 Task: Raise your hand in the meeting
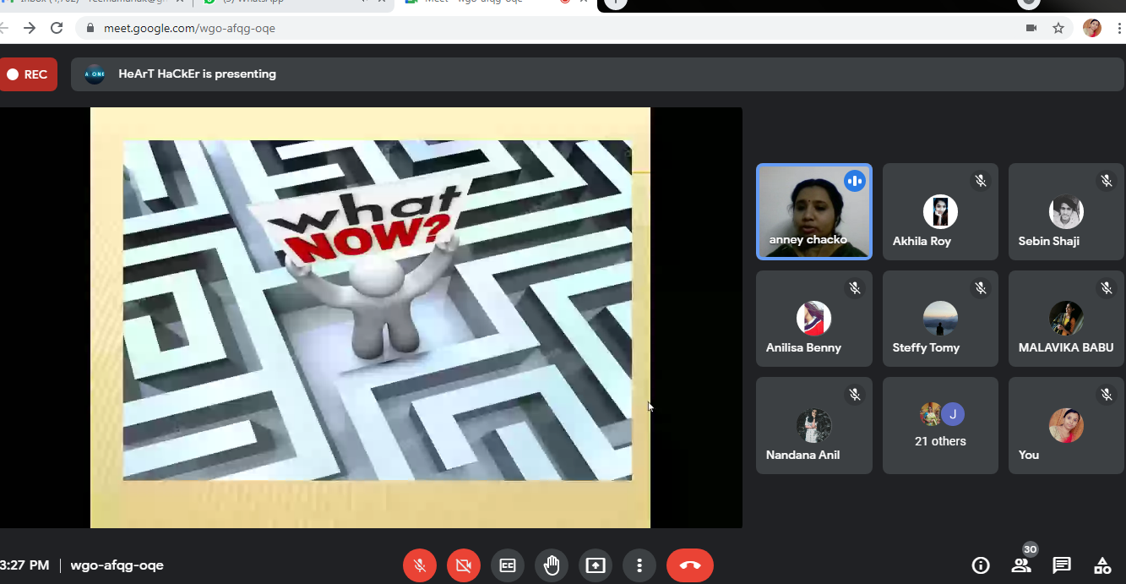click(x=552, y=565)
